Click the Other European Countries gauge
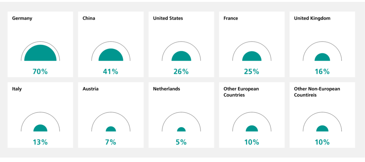Image resolution: width=365 pixels, height=162 pixels. click(x=252, y=128)
